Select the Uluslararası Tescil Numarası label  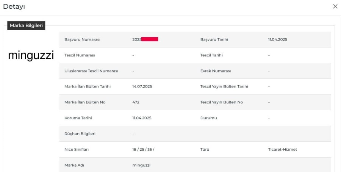click(91, 71)
